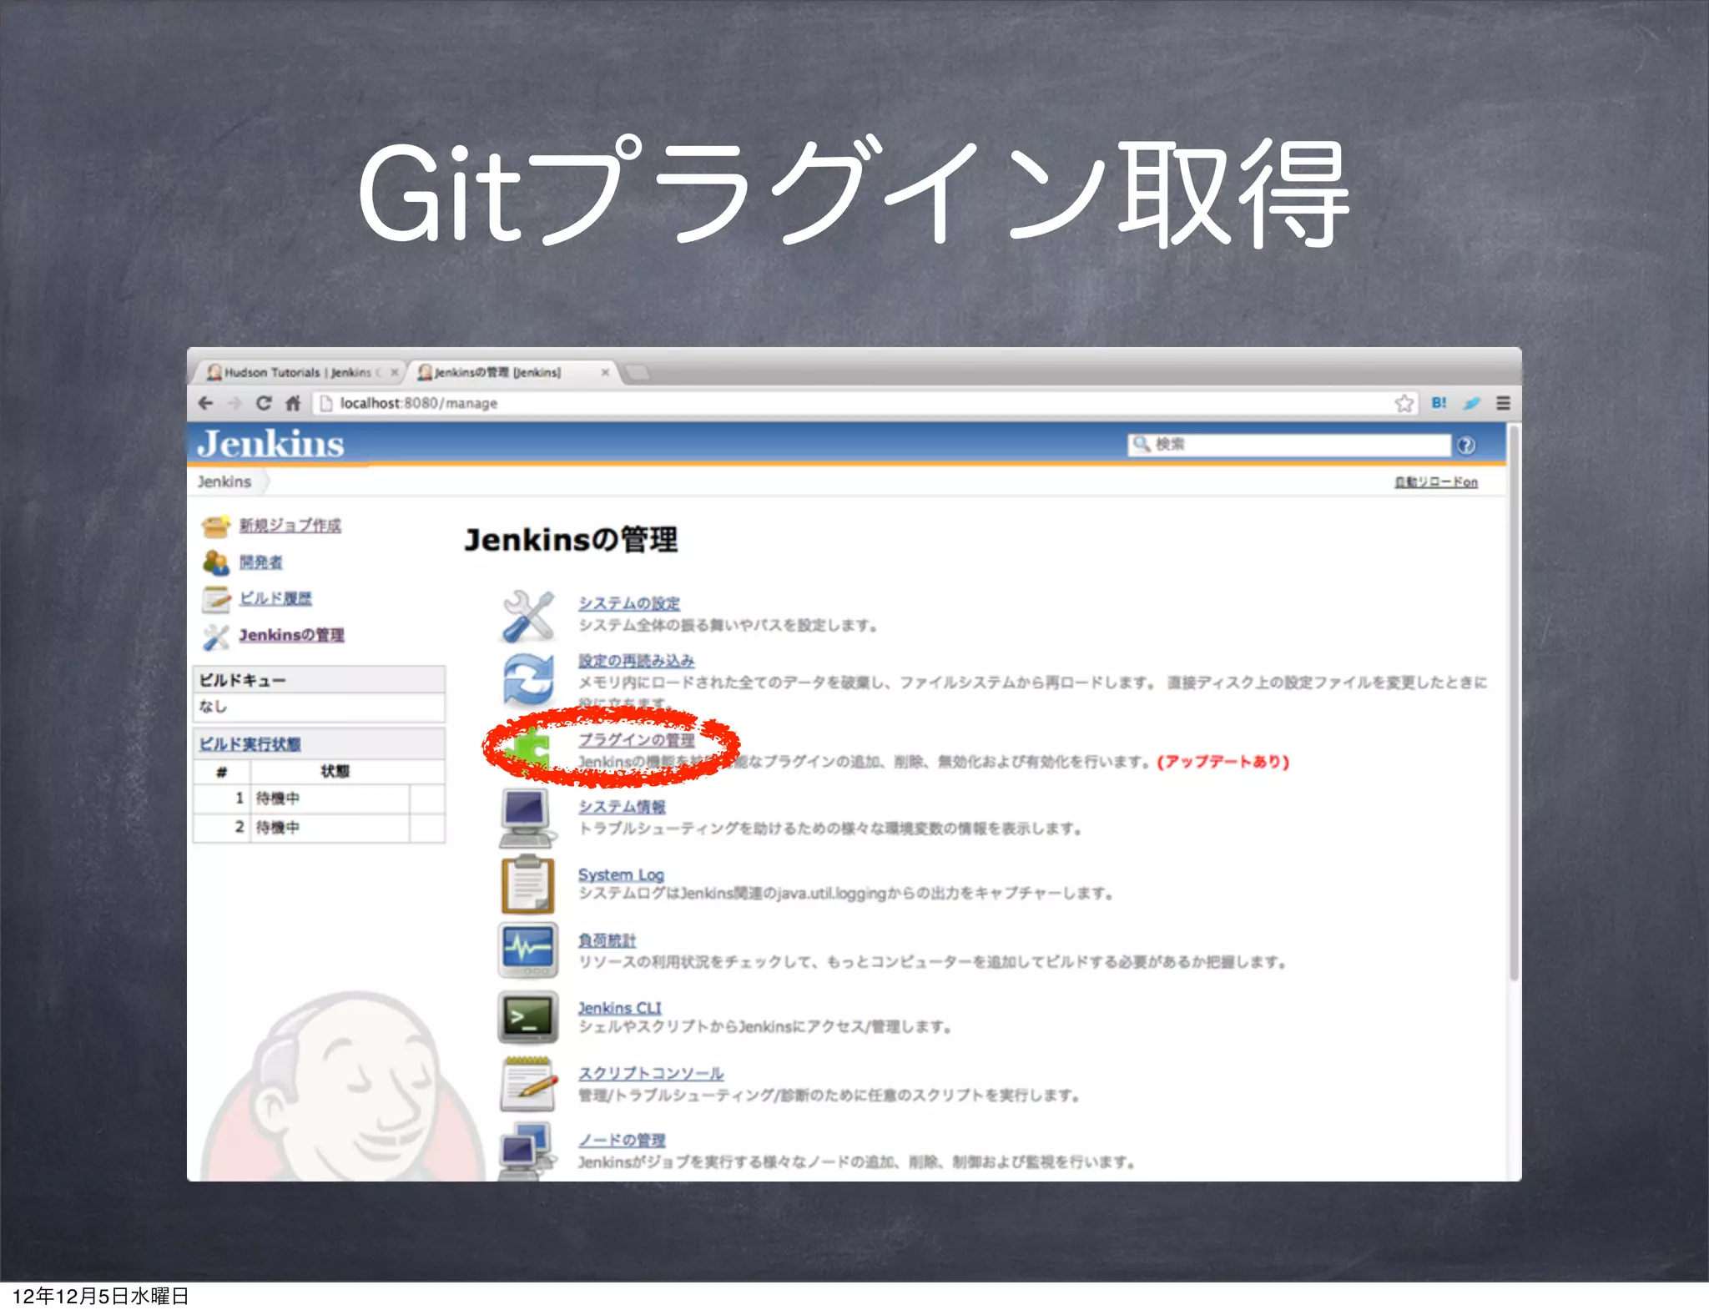The width and height of the screenshot is (1709, 1315).
Task: Click the help question mark icon
Action: point(1466,445)
